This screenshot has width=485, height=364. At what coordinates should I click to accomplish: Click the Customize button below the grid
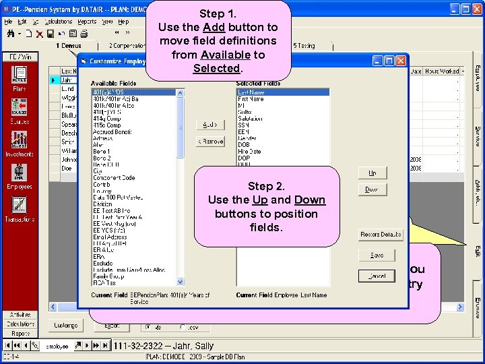pos(66,326)
